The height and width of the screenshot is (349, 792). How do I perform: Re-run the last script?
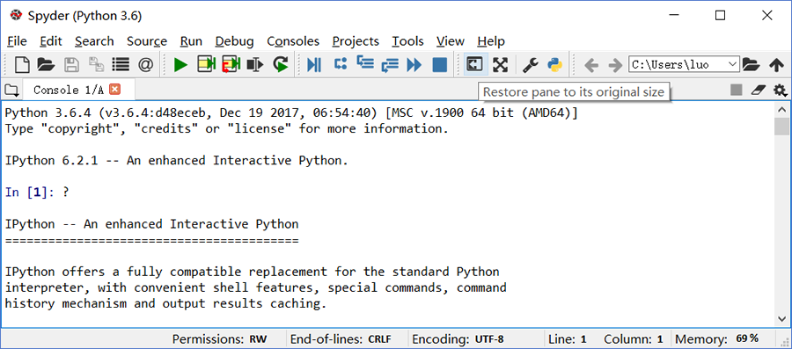(281, 64)
